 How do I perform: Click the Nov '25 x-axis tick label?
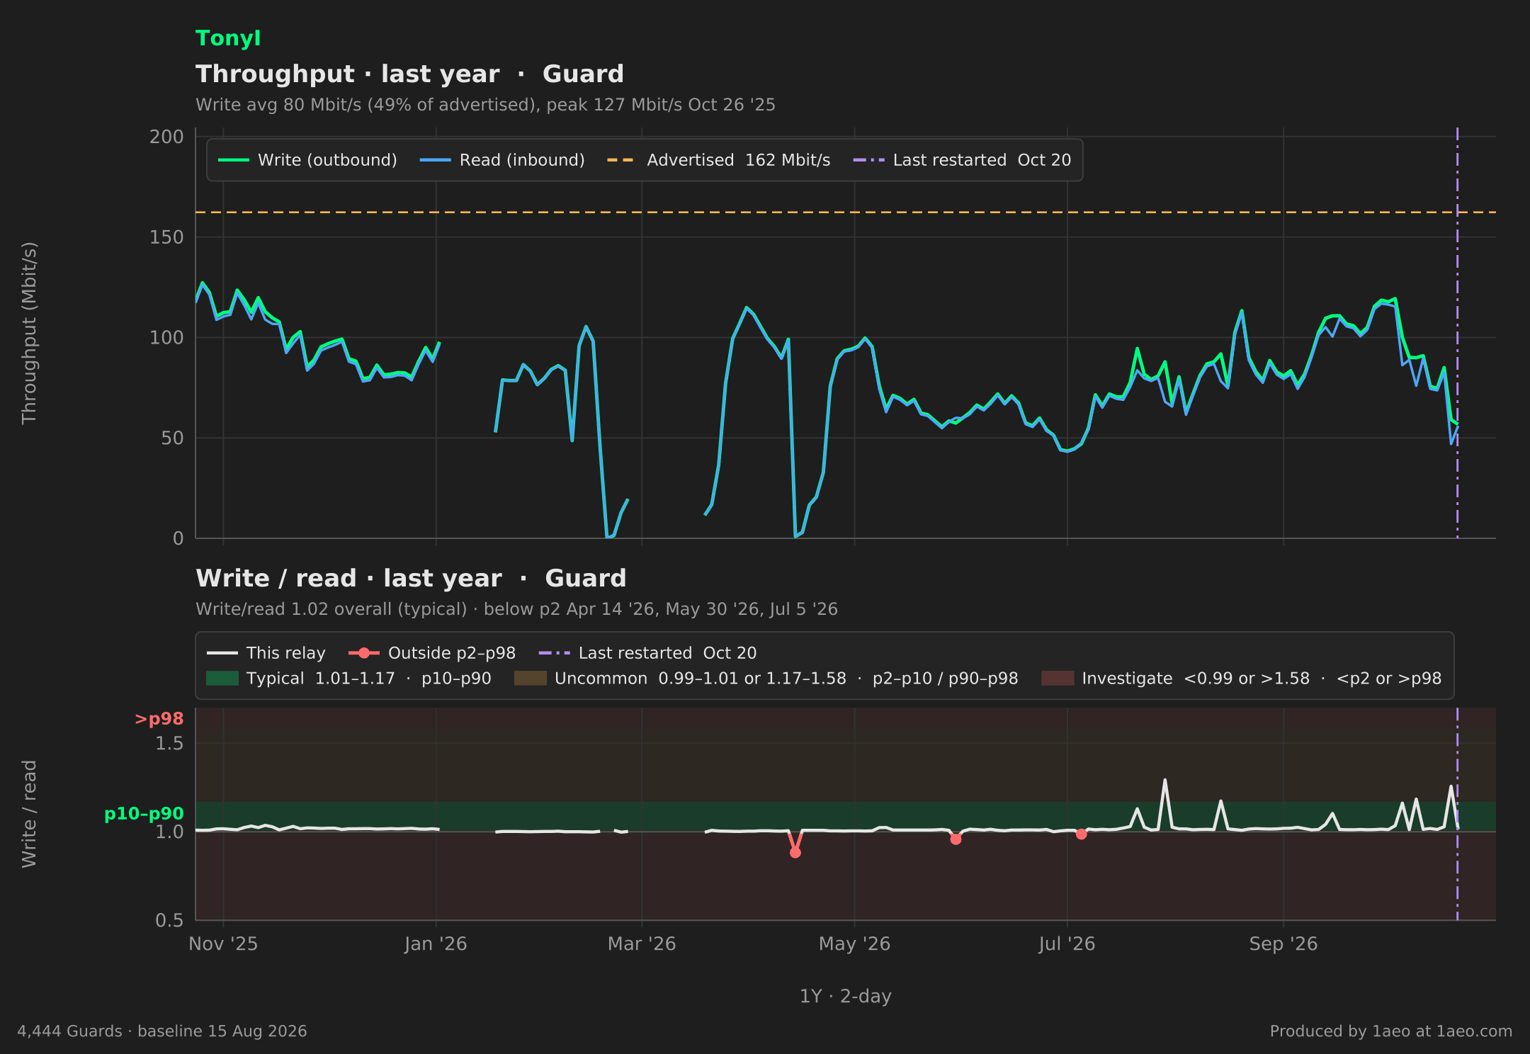[x=223, y=944]
